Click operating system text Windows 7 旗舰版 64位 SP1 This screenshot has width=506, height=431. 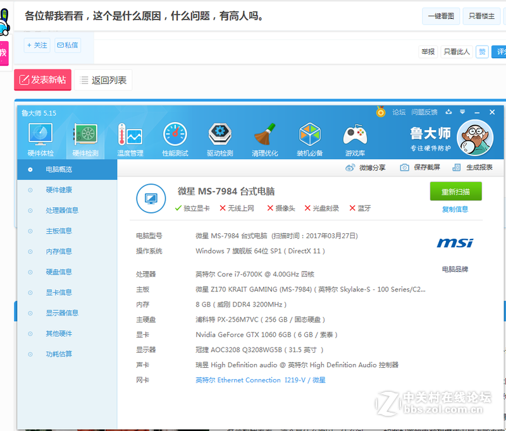pos(260,251)
